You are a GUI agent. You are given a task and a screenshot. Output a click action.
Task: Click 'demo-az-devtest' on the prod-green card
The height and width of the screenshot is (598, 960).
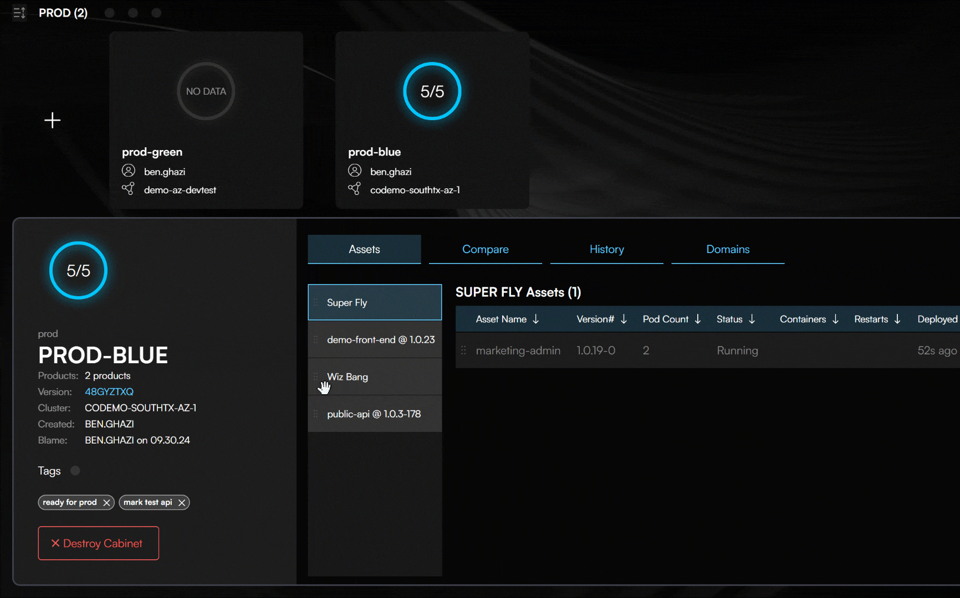(x=180, y=190)
